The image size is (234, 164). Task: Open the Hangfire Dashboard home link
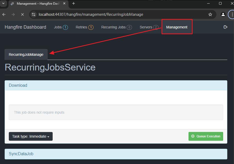(25, 27)
